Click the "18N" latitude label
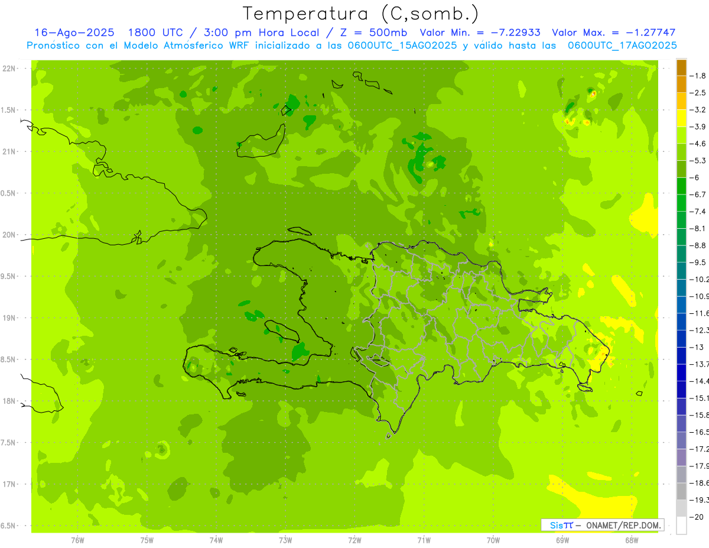The height and width of the screenshot is (548, 709). (9, 401)
